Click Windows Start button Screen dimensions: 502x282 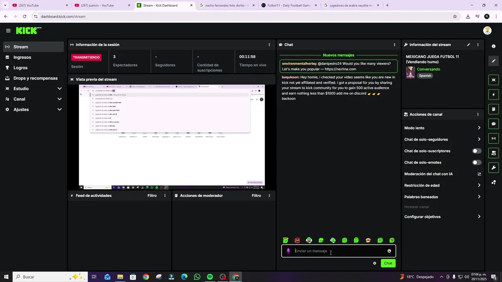6,277
